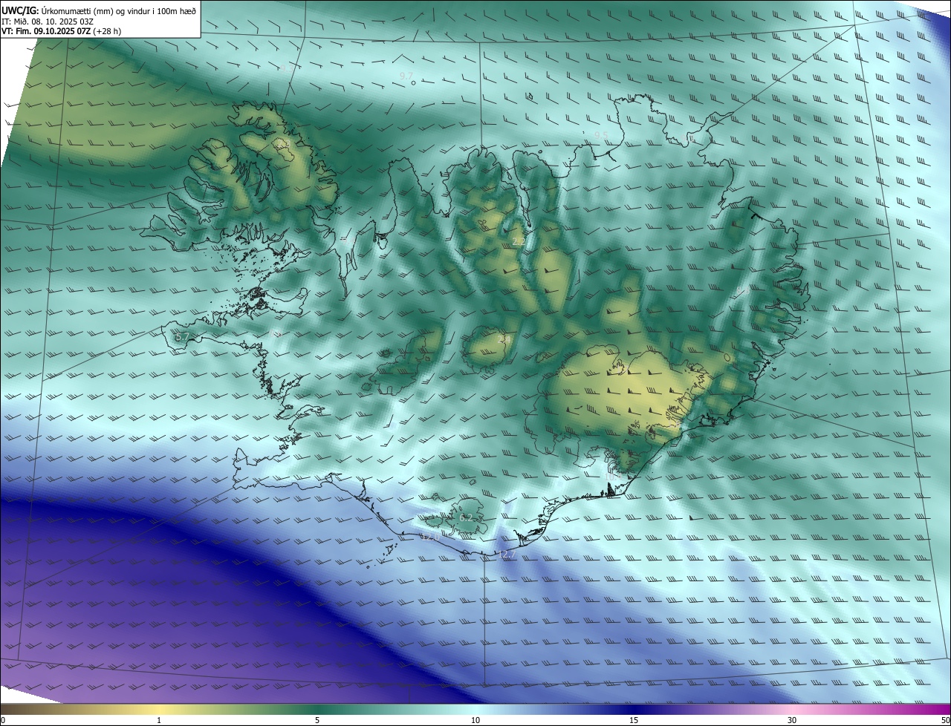Click the 9.5 value label on northeast coast
Viewport: 951px width, 726px height.
[601, 135]
